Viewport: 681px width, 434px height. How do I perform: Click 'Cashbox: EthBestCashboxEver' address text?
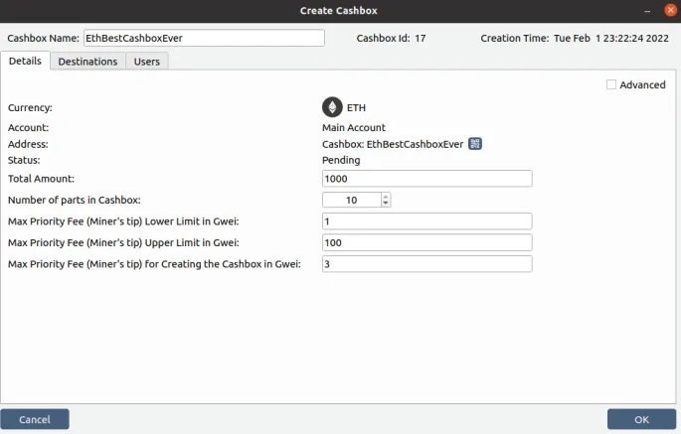click(393, 144)
